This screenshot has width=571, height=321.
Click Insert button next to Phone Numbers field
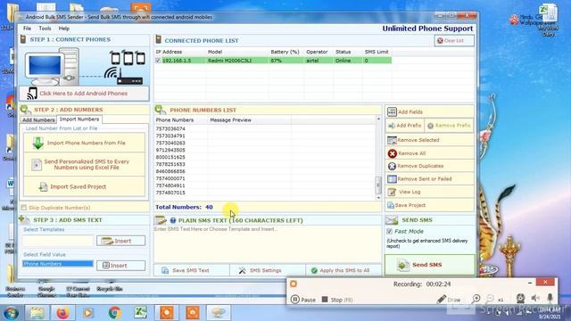tap(120, 266)
